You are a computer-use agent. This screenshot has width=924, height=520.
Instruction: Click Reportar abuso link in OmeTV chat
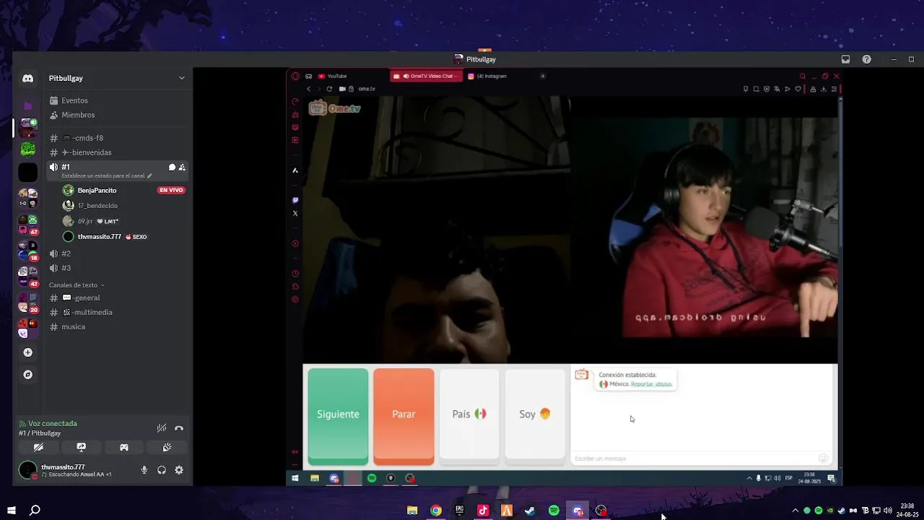(651, 384)
